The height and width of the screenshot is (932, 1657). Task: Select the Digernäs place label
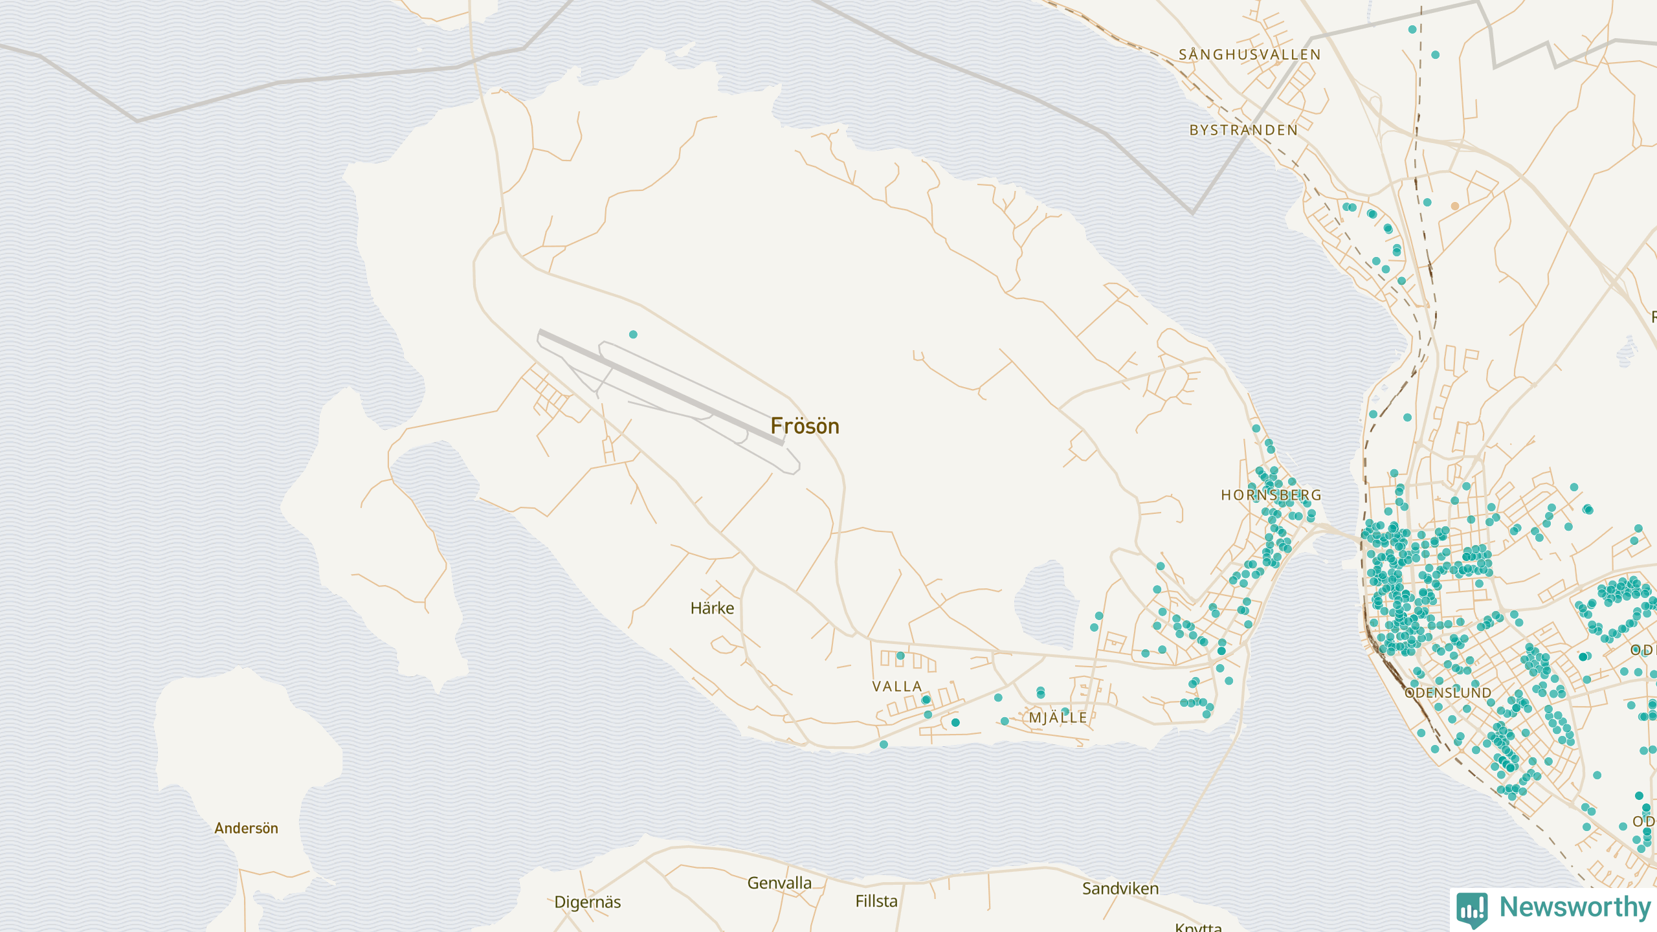pos(587,902)
